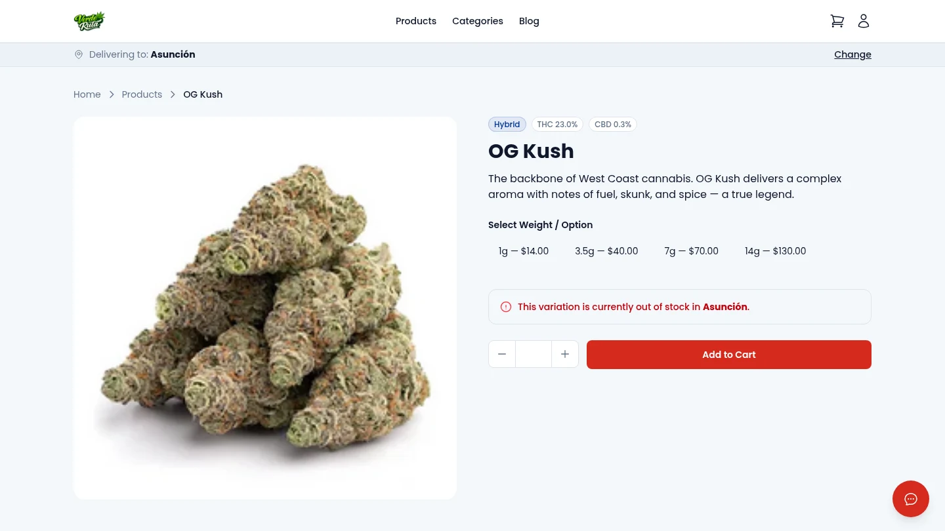This screenshot has width=945, height=531.
Task: Open the chat support bubble
Action: coord(911,499)
